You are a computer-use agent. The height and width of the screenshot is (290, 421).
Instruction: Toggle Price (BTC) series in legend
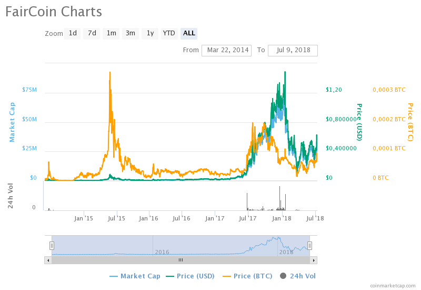click(247, 276)
